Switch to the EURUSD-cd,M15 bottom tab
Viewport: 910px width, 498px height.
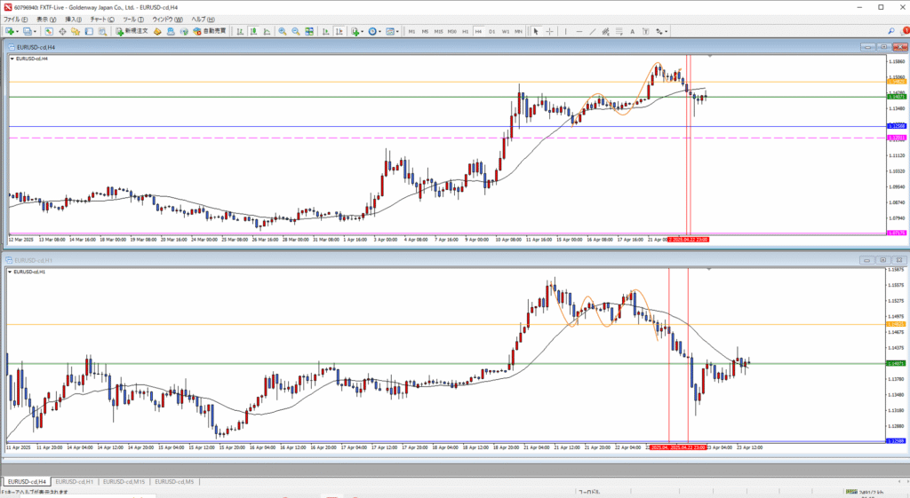point(124,482)
